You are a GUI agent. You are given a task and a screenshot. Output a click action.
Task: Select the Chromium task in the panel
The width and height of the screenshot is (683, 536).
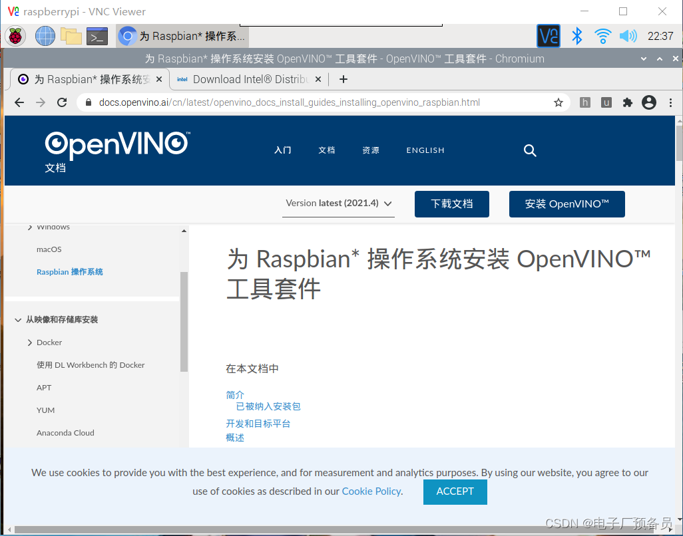point(183,36)
